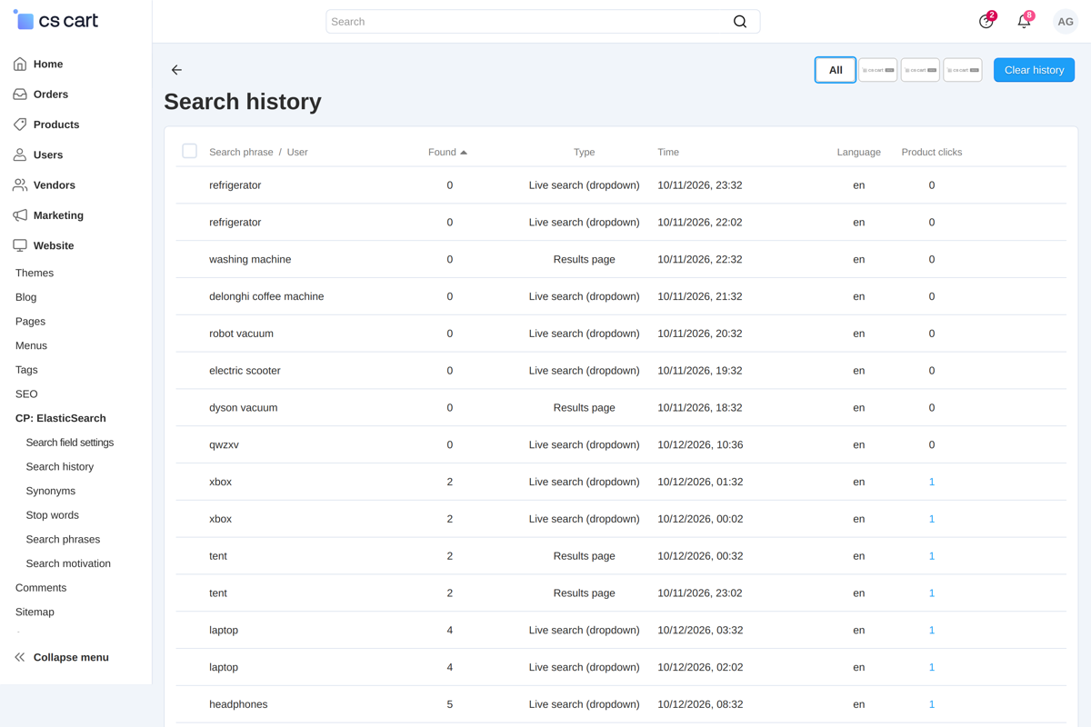Image resolution: width=1091 pixels, height=727 pixels.
Task: Open Tags under Website
Action: tap(26, 370)
